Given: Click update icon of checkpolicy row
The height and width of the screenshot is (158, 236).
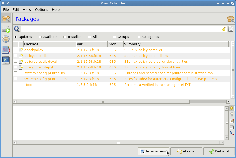Looking at the screenshot, I should [21, 50].
